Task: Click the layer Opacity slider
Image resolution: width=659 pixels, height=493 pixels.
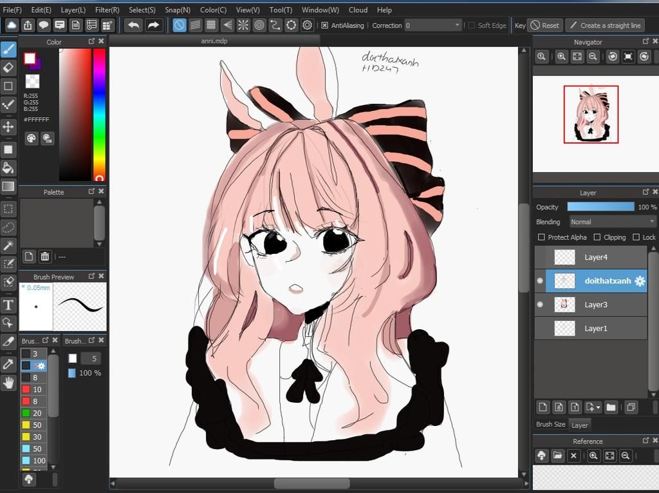Action: (600, 207)
